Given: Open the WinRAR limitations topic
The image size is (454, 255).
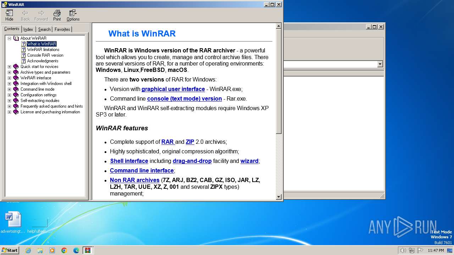Looking at the screenshot, I should [x=43, y=50].
